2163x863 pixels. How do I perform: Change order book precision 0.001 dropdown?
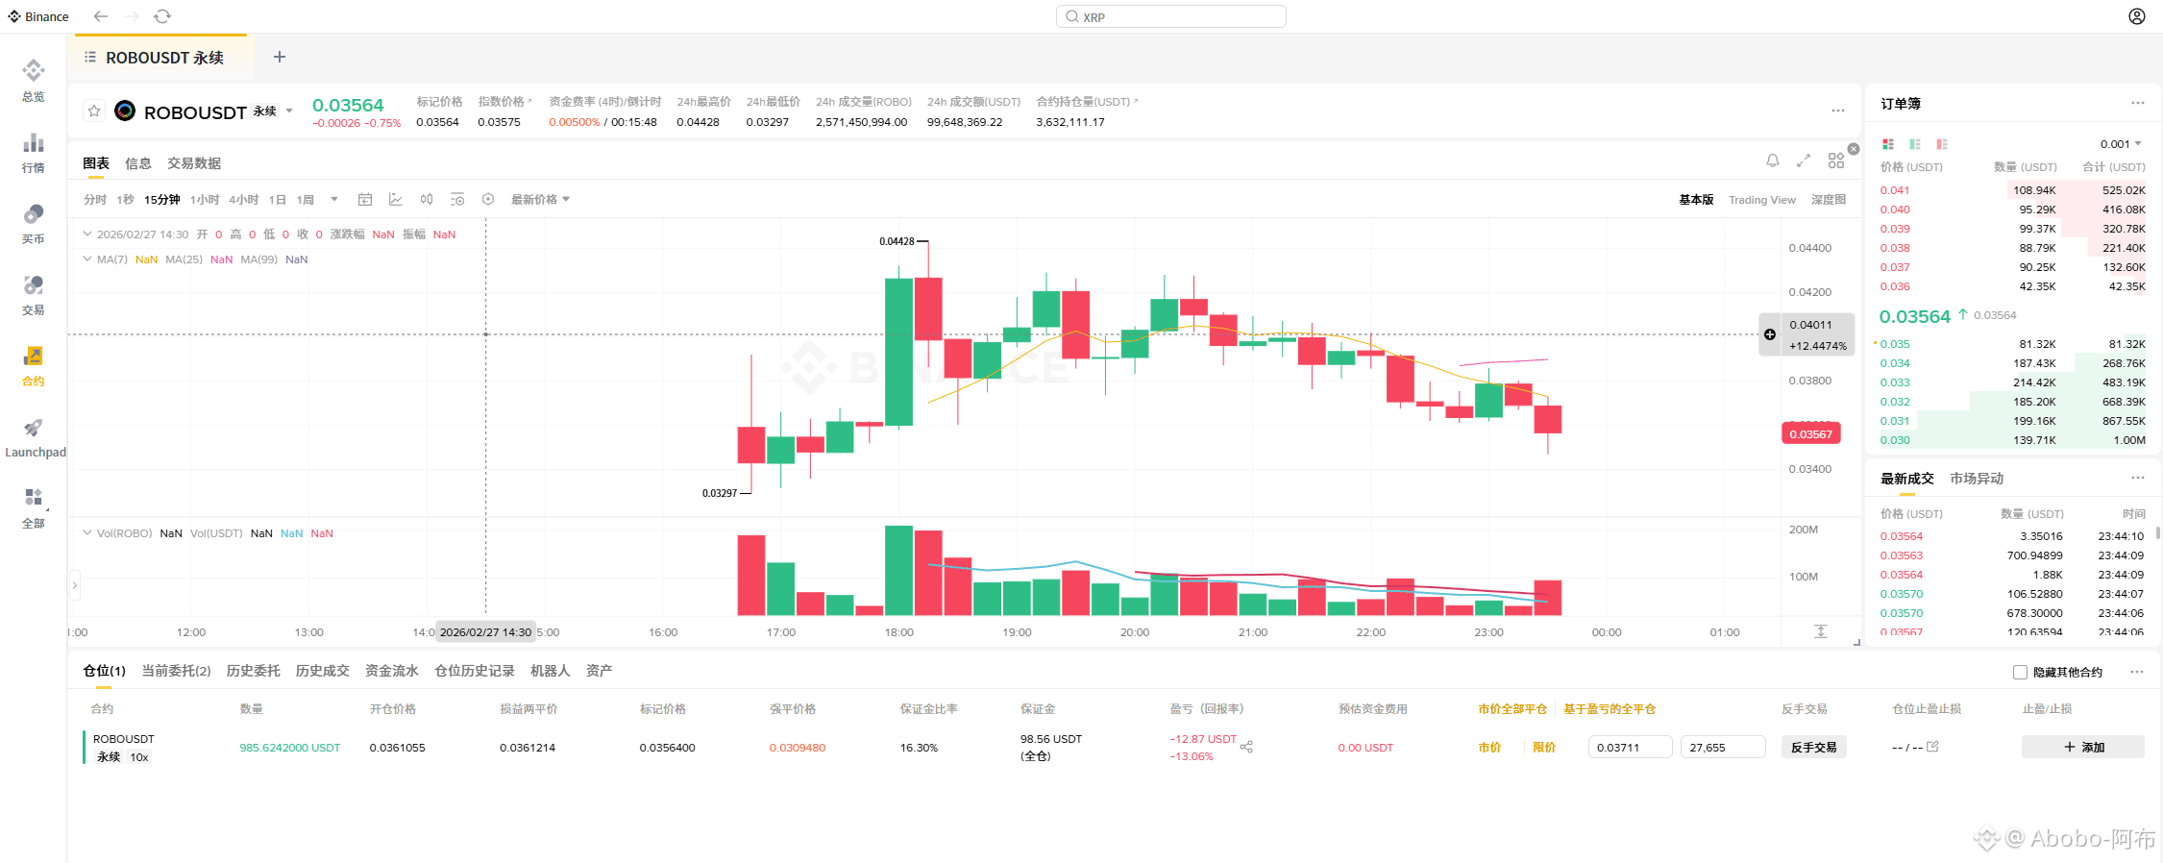click(2121, 144)
